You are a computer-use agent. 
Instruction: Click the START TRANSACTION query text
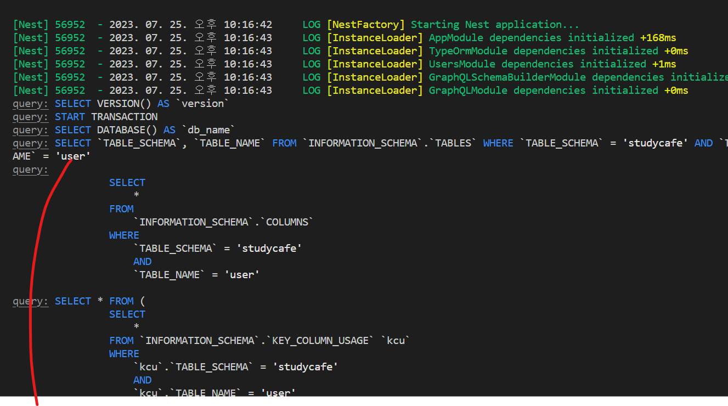point(106,117)
